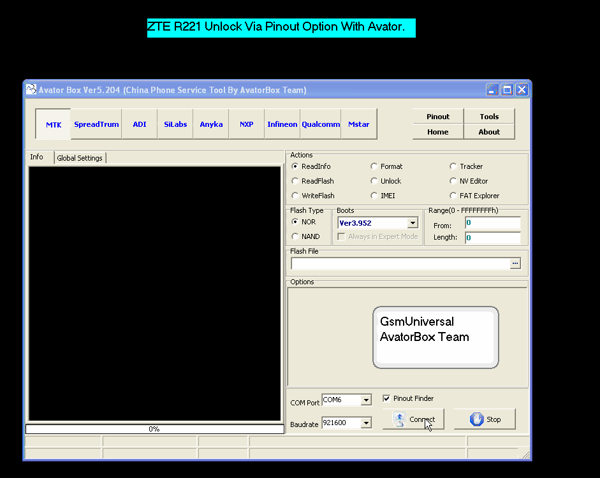Image resolution: width=600 pixels, height=478 pixels.
Task: Select the Qualcomm tab
Action: pyautogui.click(x=321, y=124)
